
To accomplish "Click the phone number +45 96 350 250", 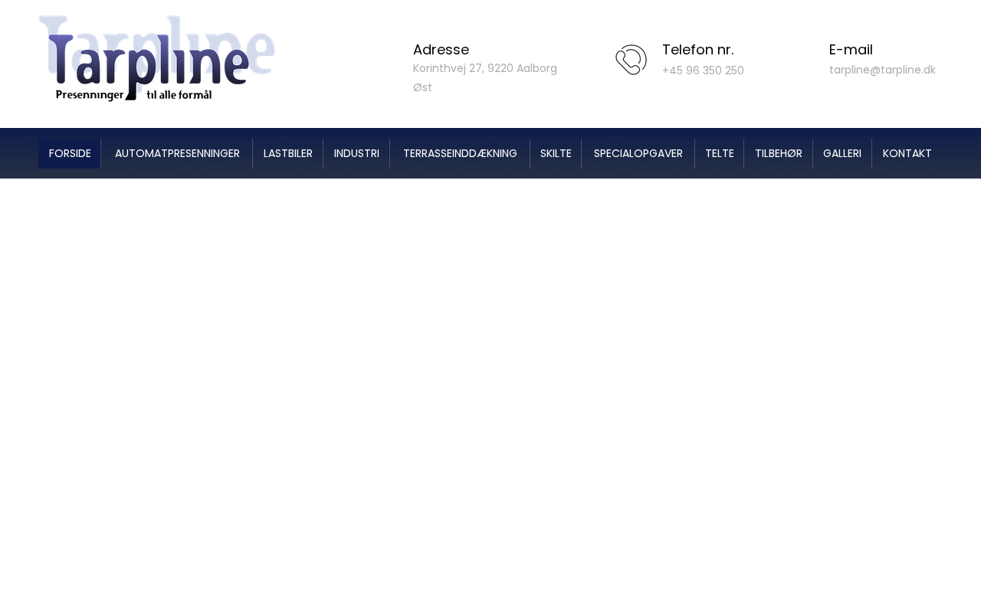I will pos(703,70).
